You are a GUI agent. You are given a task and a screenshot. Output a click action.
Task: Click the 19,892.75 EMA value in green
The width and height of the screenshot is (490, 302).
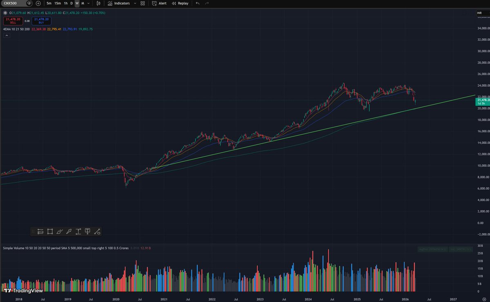pyautogui.click(x=86, y=29)
